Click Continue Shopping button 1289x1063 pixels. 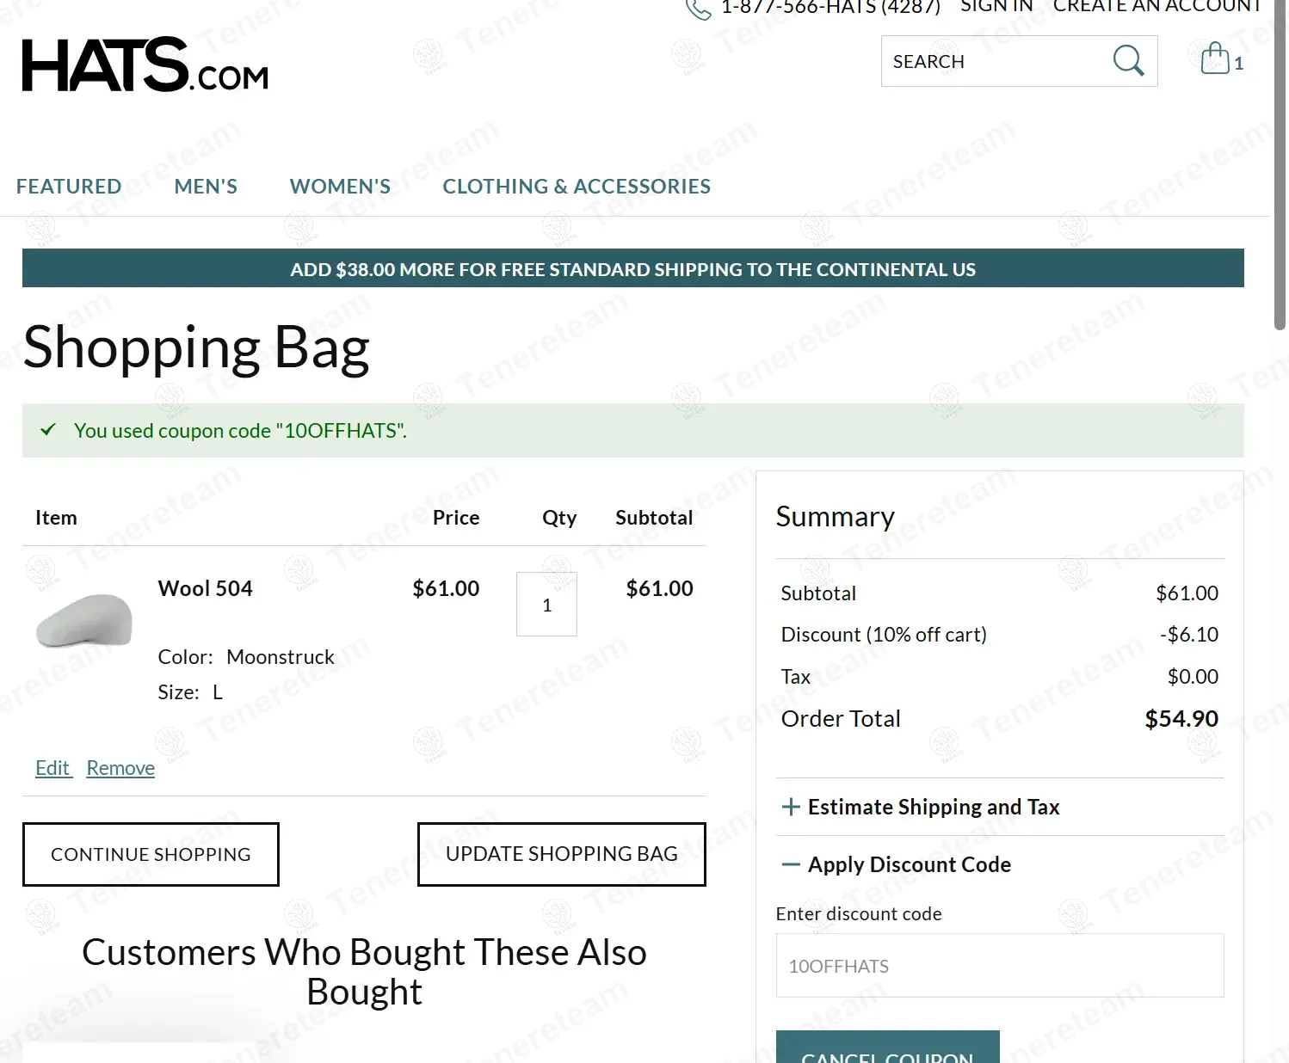click(151, 854)
